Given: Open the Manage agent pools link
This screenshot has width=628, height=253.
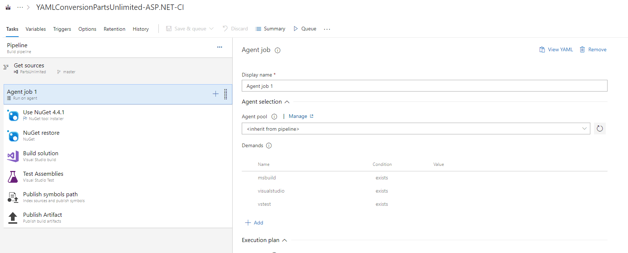Looking at the screenshot, I should [301, 116].
